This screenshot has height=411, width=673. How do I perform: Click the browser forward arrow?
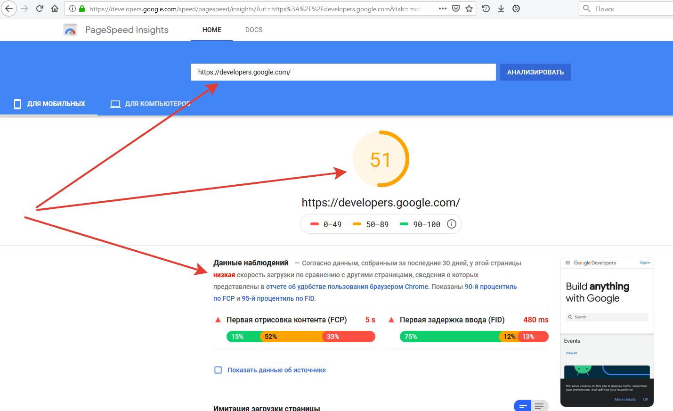24,8
